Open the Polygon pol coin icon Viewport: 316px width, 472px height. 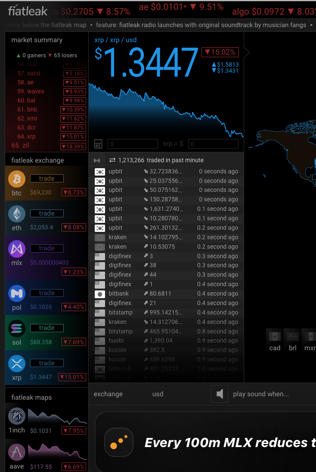[16, 293]
